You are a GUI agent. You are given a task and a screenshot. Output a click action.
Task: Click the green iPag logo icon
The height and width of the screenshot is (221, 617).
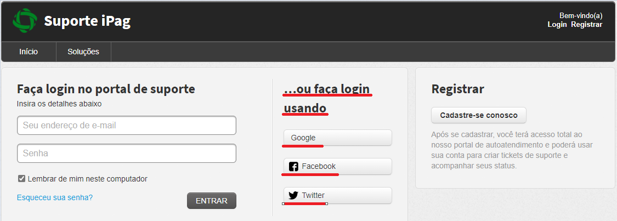(x=25, y=20)
